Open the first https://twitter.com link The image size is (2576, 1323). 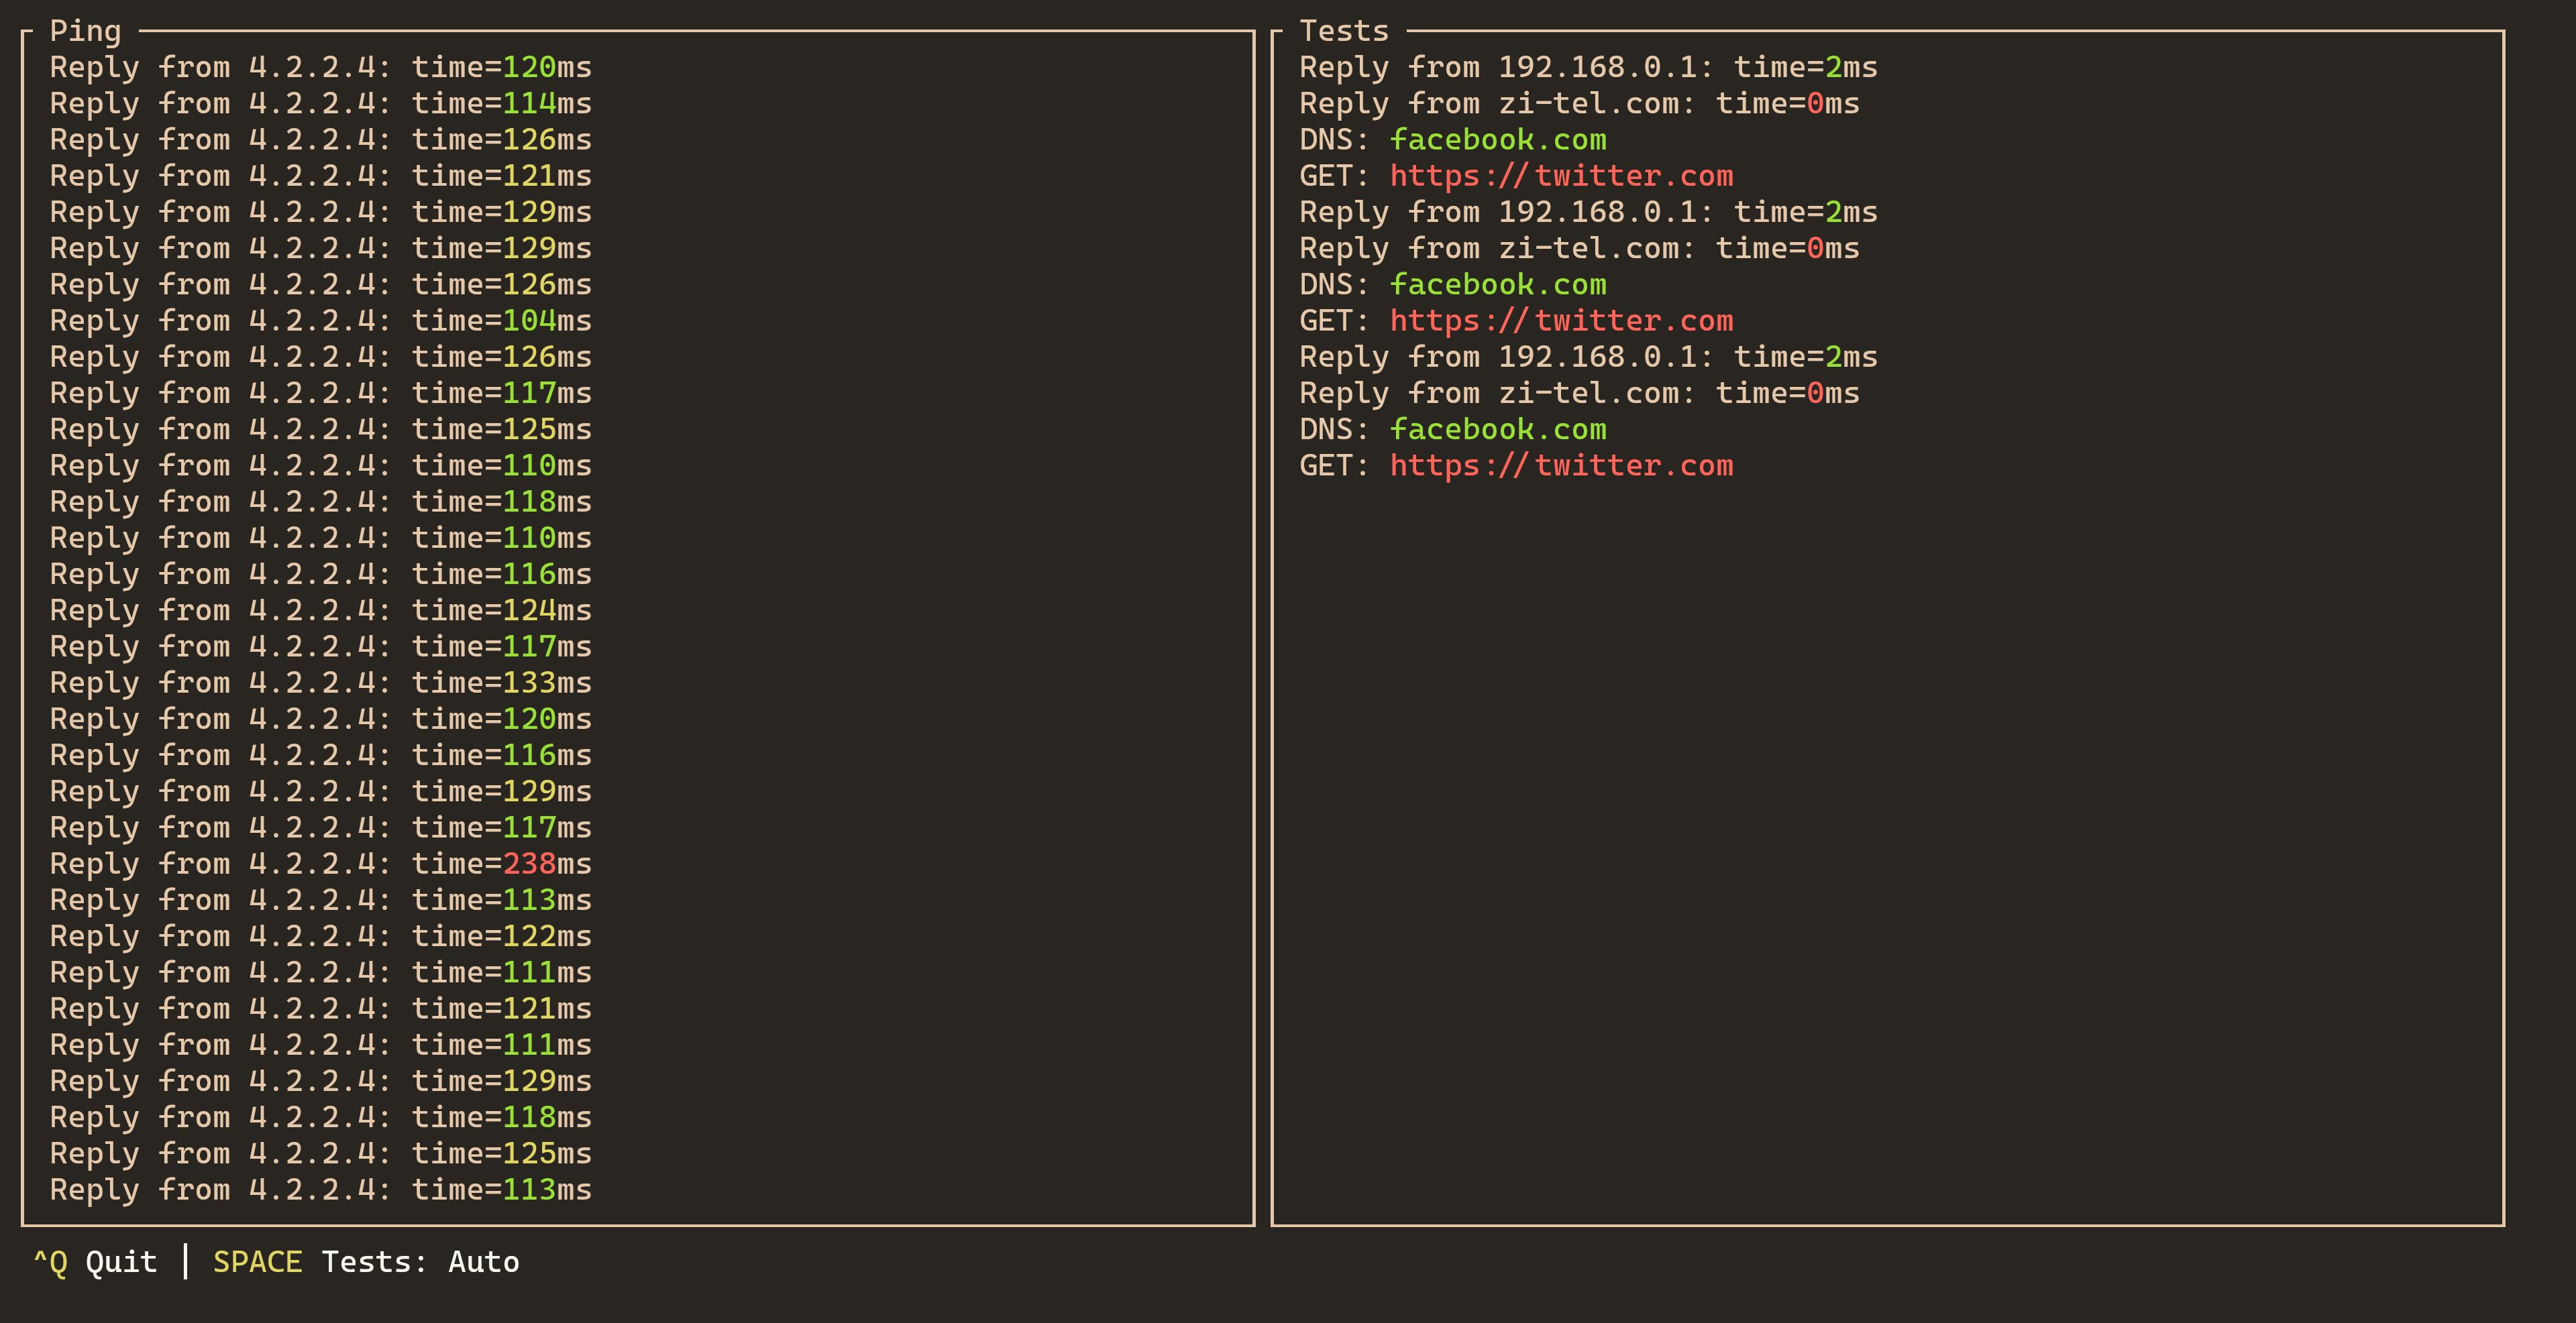pyautogui.click(x=1560, y=176)
